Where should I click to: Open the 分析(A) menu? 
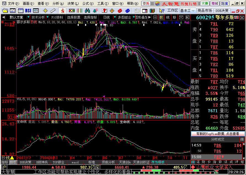coord(58,3)
